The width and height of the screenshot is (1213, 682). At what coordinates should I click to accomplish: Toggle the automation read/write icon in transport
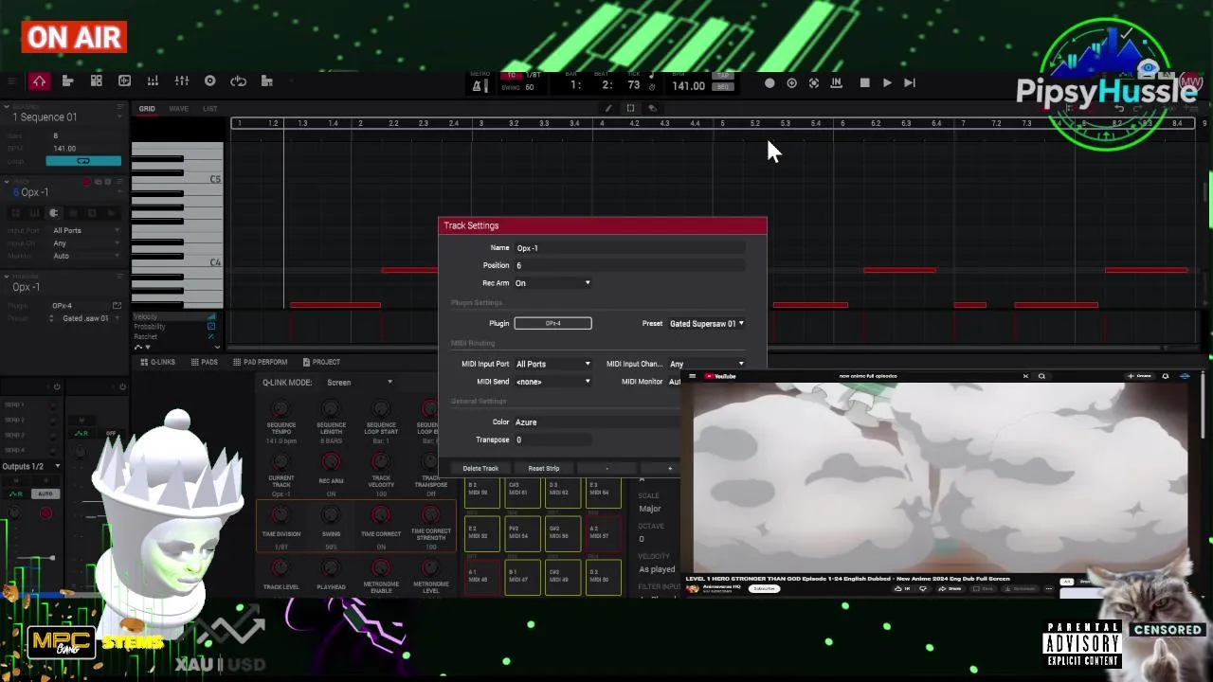pyautogui.click(x=814, y=83)
